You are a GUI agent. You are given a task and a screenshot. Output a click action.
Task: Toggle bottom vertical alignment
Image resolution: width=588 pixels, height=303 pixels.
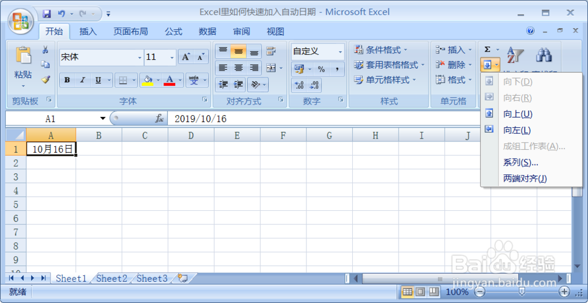point(254,51)
